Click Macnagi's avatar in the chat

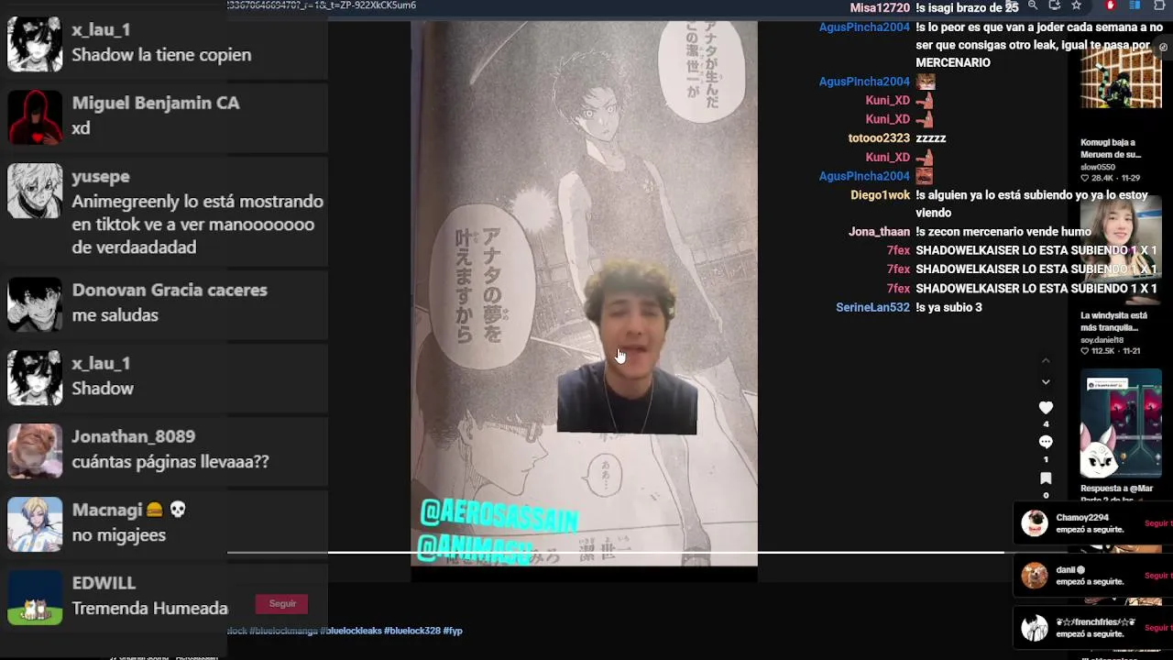[35, 524]
